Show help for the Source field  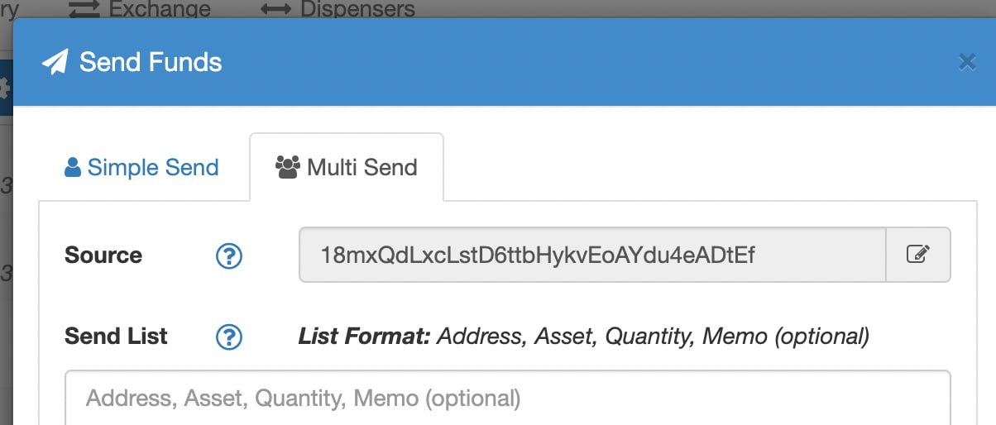[228, 256]
